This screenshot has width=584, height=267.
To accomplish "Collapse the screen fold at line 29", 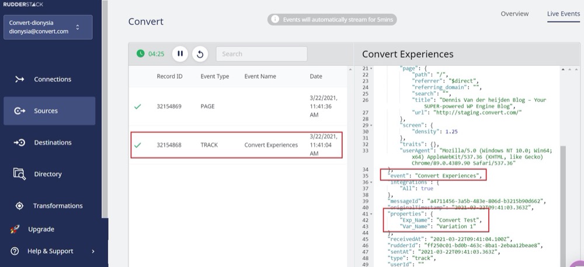I will (371, 125).
